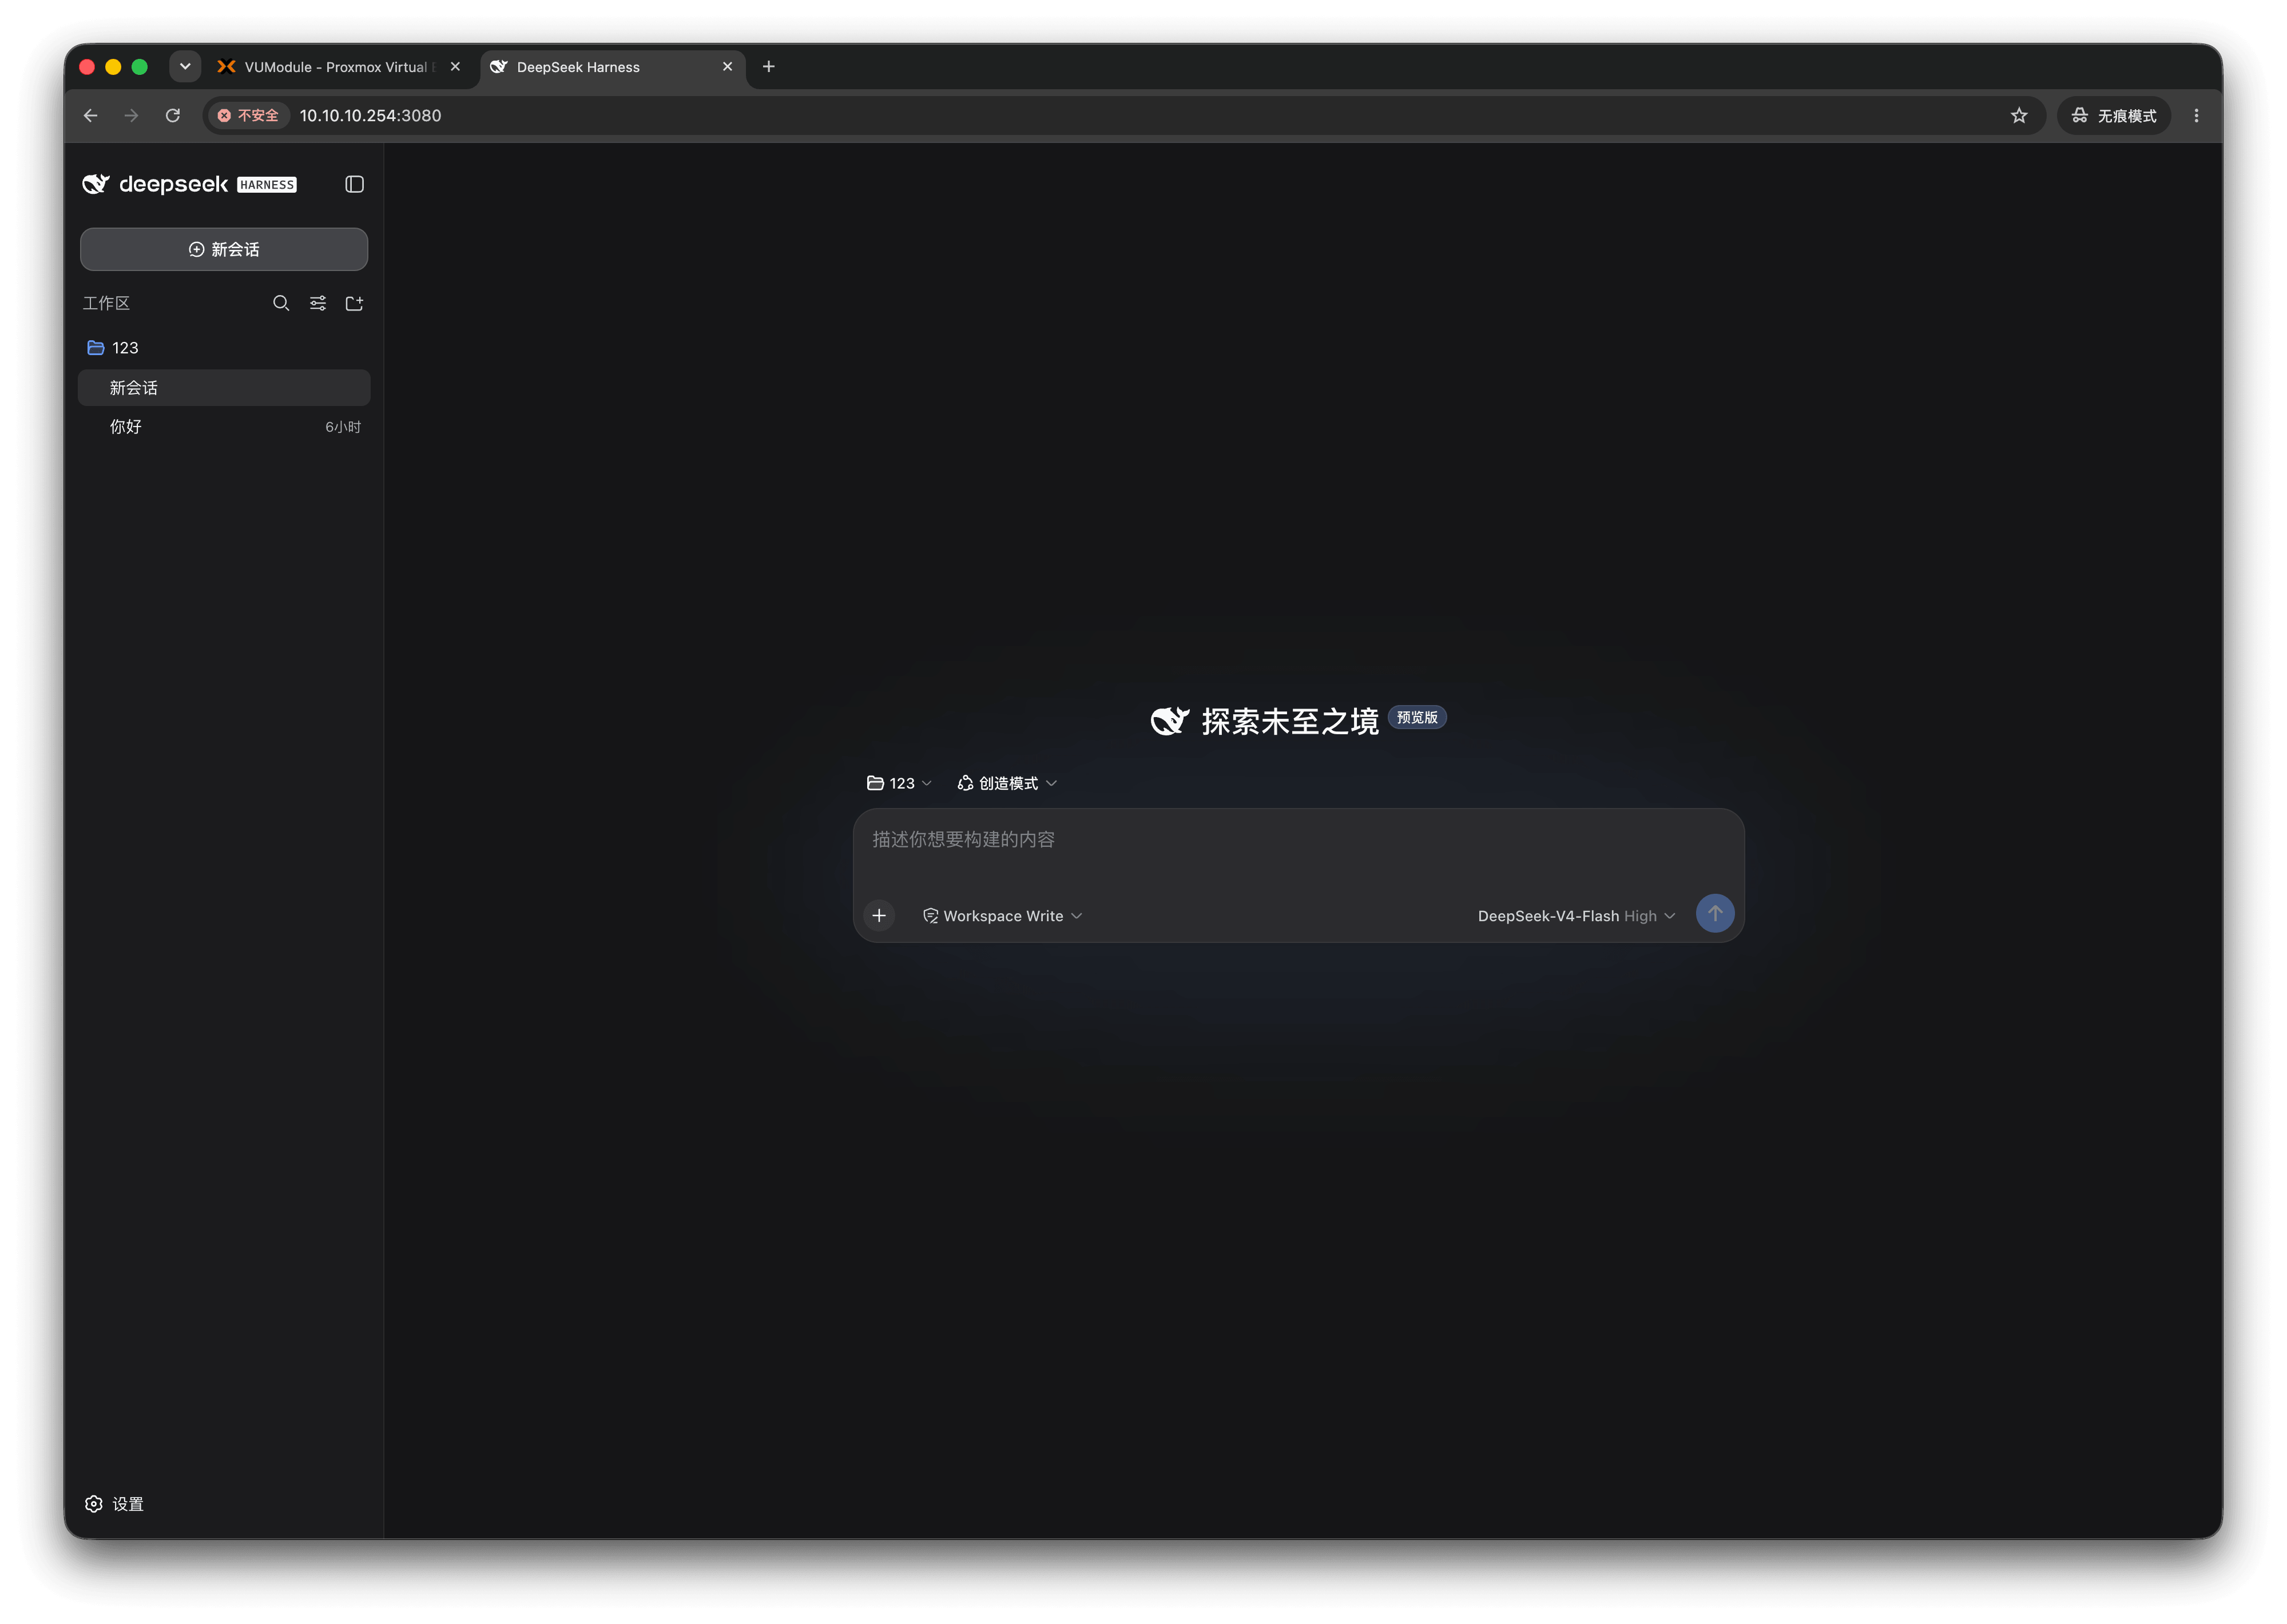Select the 新会话 conversation row

pyautogui.click(x=224, y=388)
